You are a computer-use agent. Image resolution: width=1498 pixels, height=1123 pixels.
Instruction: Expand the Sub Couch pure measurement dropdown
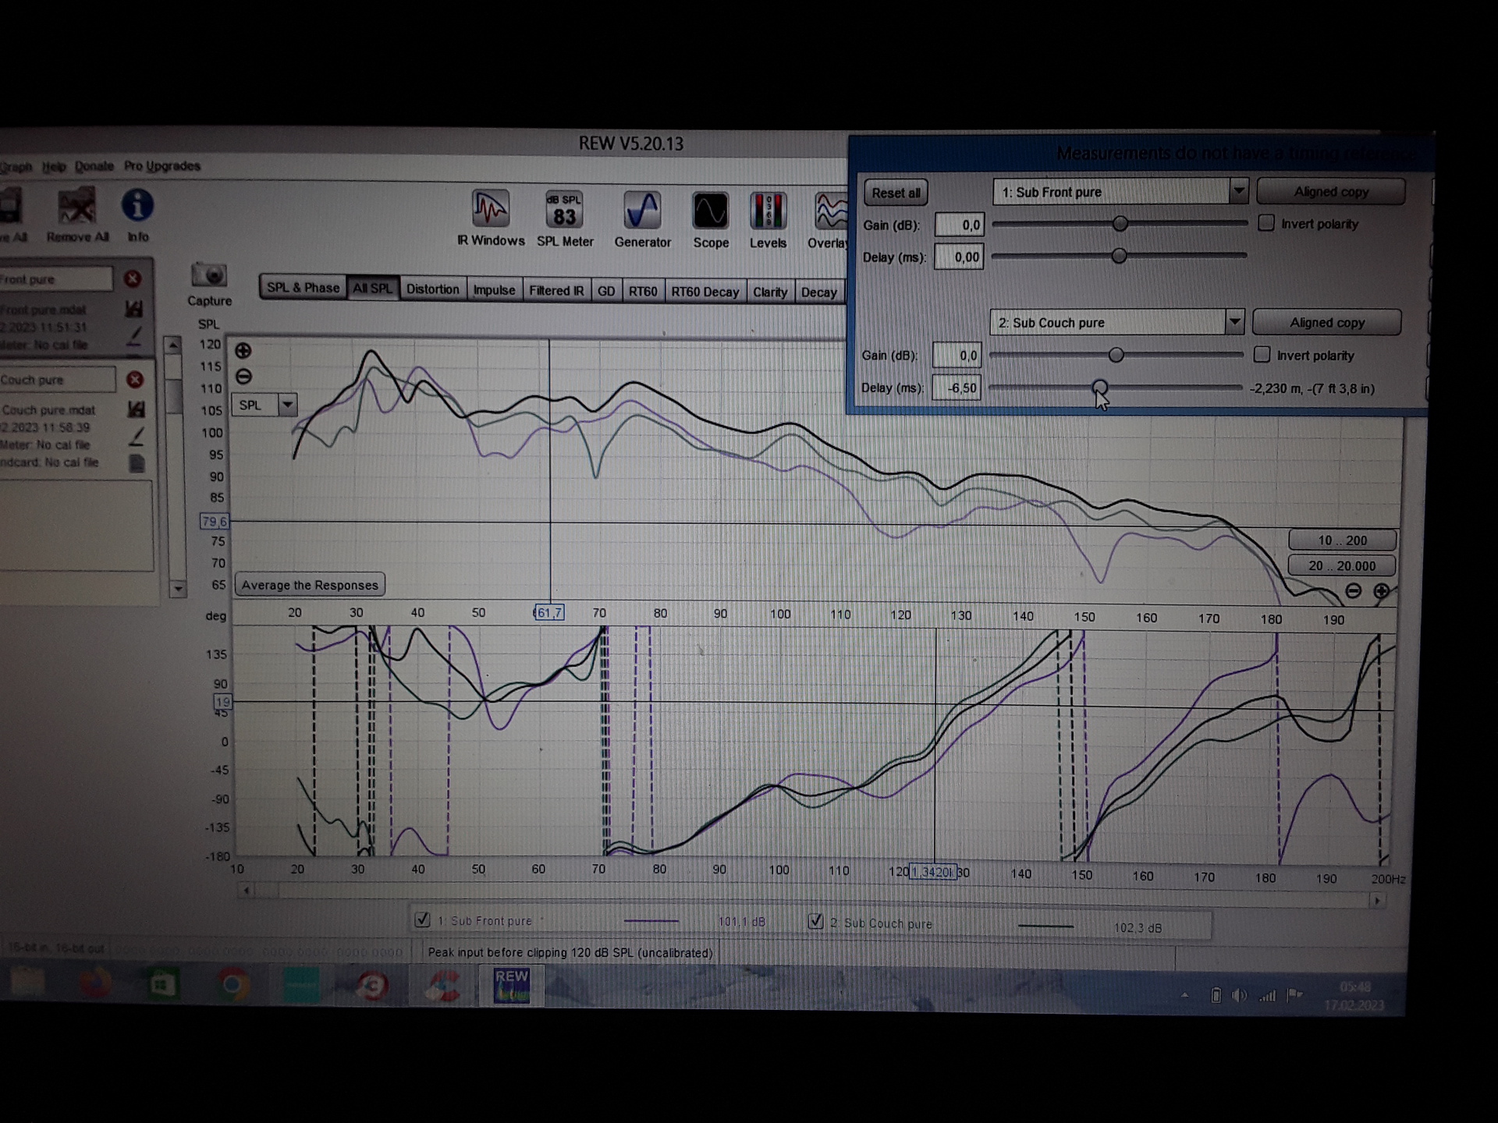1234,322
